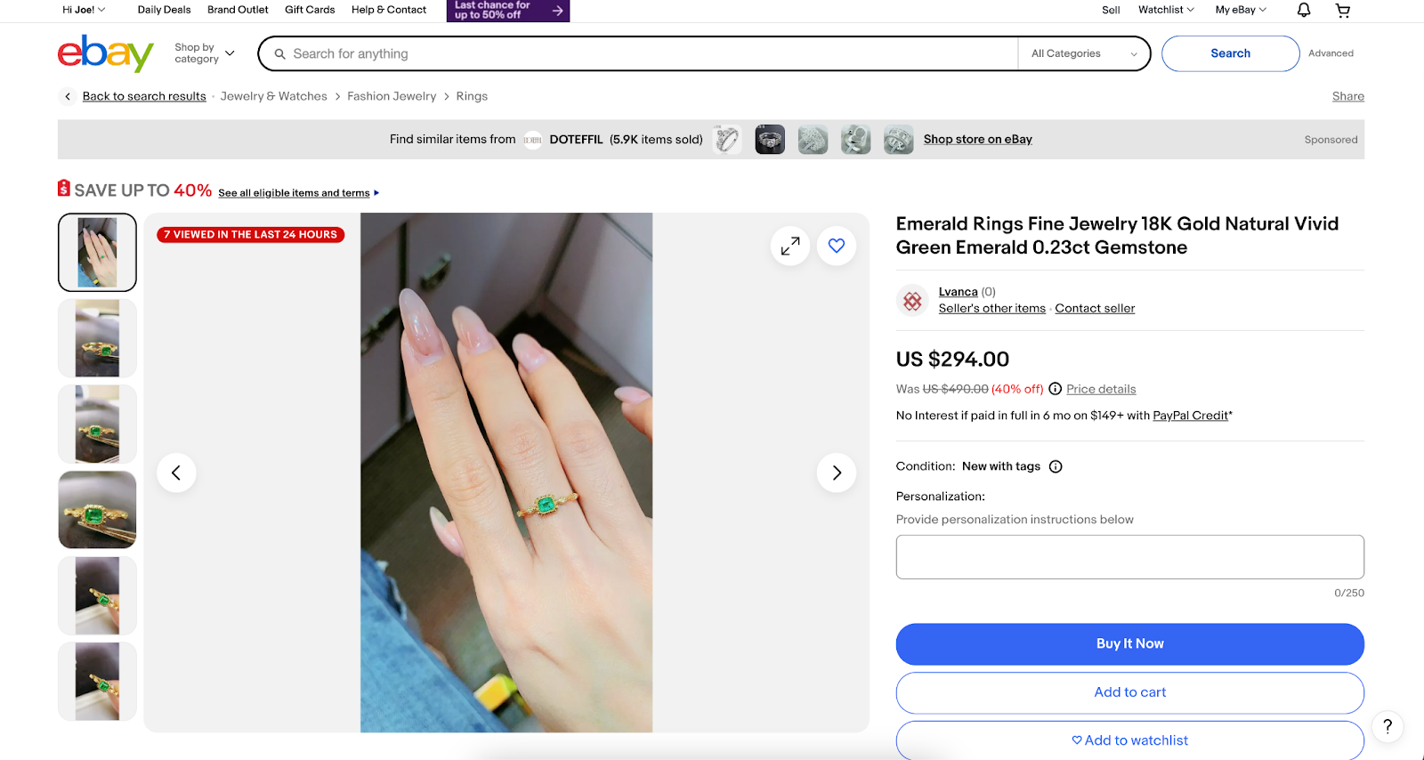Open the price details info icon
Screen dimensions: 1424x760
point(1056,389)
